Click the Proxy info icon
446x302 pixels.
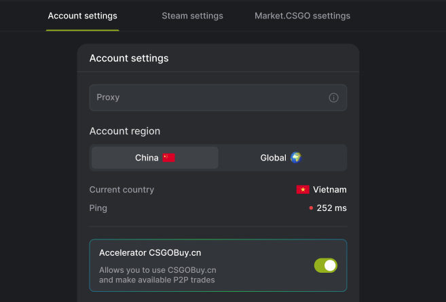click(333, 98)
